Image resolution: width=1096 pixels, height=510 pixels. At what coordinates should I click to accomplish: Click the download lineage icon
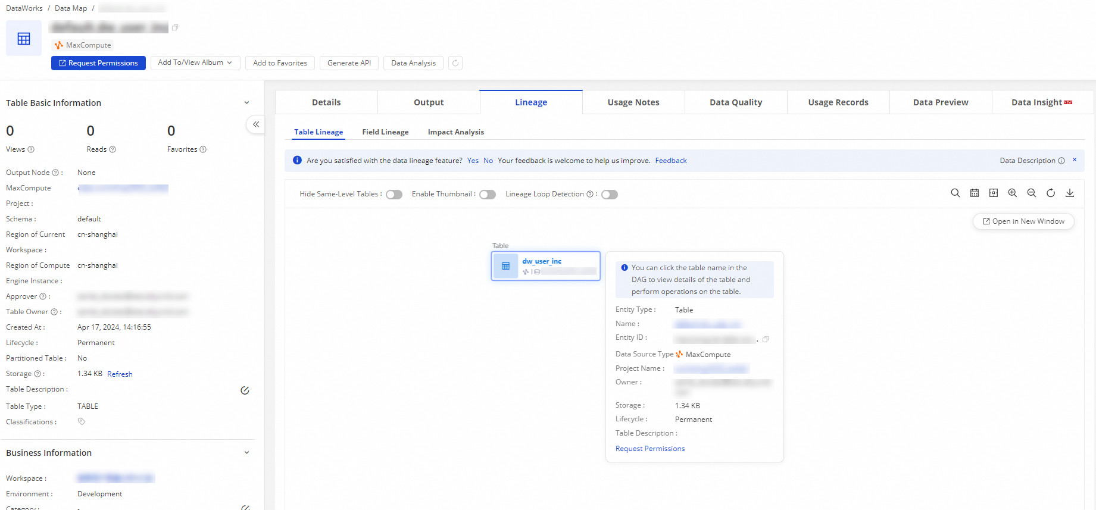click(x=1069, y=193)
